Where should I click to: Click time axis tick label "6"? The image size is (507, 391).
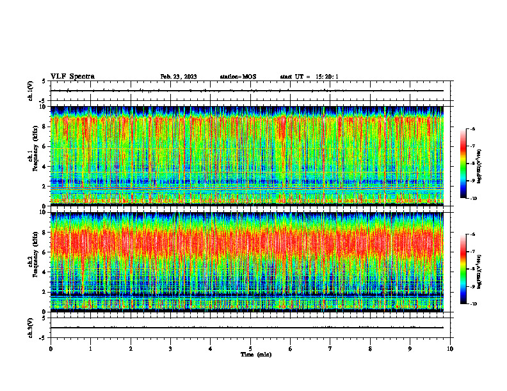click(291, 349)
